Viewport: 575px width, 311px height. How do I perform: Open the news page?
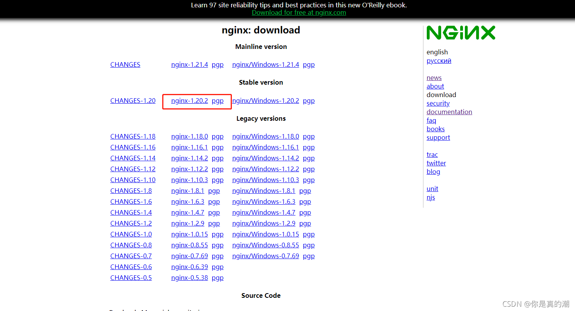pyautogui.click(x=434, y=78)
